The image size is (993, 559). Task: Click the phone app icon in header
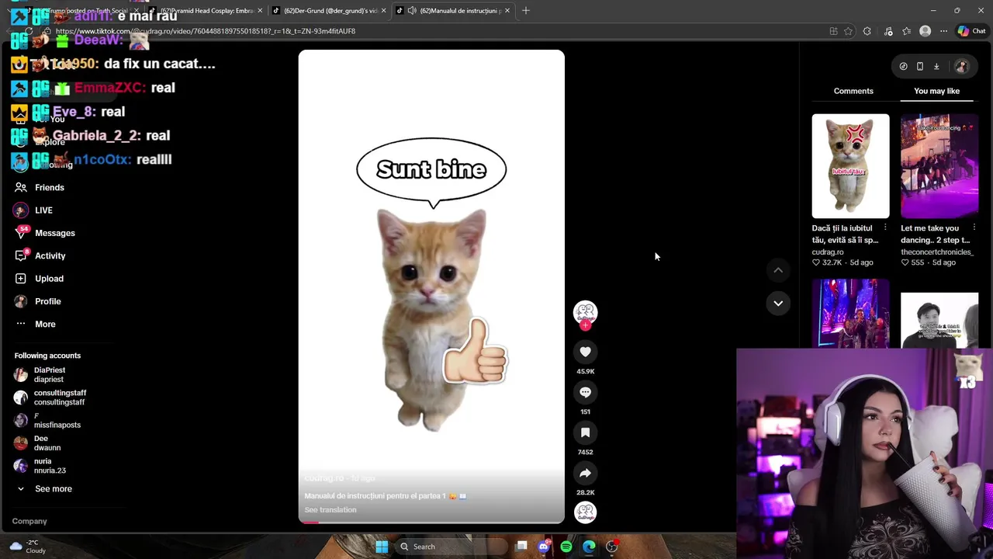click(920, 66)
